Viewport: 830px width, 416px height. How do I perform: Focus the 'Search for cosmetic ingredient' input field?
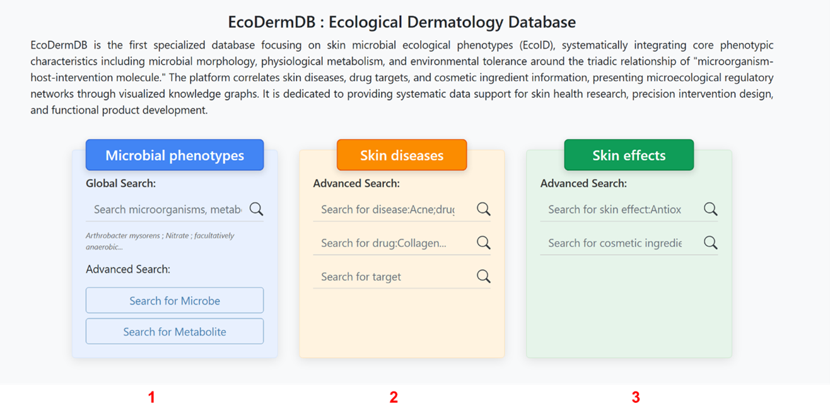pos(615,243)
